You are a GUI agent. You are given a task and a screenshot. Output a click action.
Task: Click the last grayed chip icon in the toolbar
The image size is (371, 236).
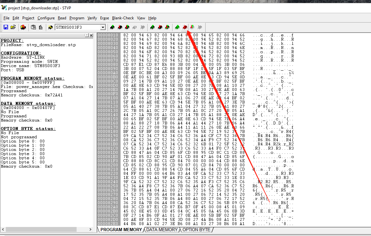(200, 27)
